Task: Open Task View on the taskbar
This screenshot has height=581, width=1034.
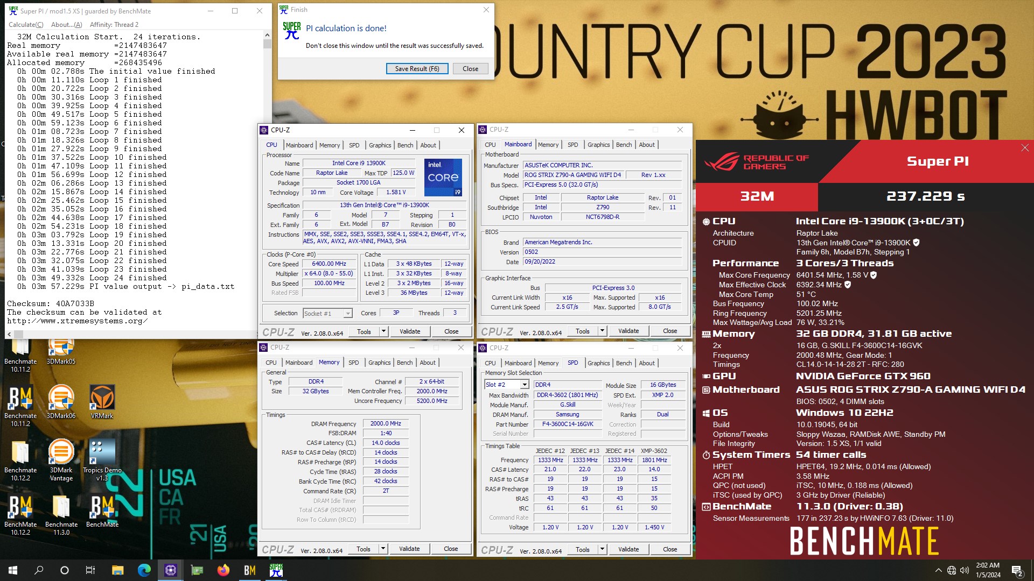Action: click(x=90, y=570)
